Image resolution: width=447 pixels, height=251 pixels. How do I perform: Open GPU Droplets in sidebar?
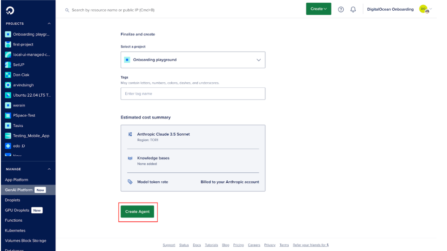[x=17, y=210]
